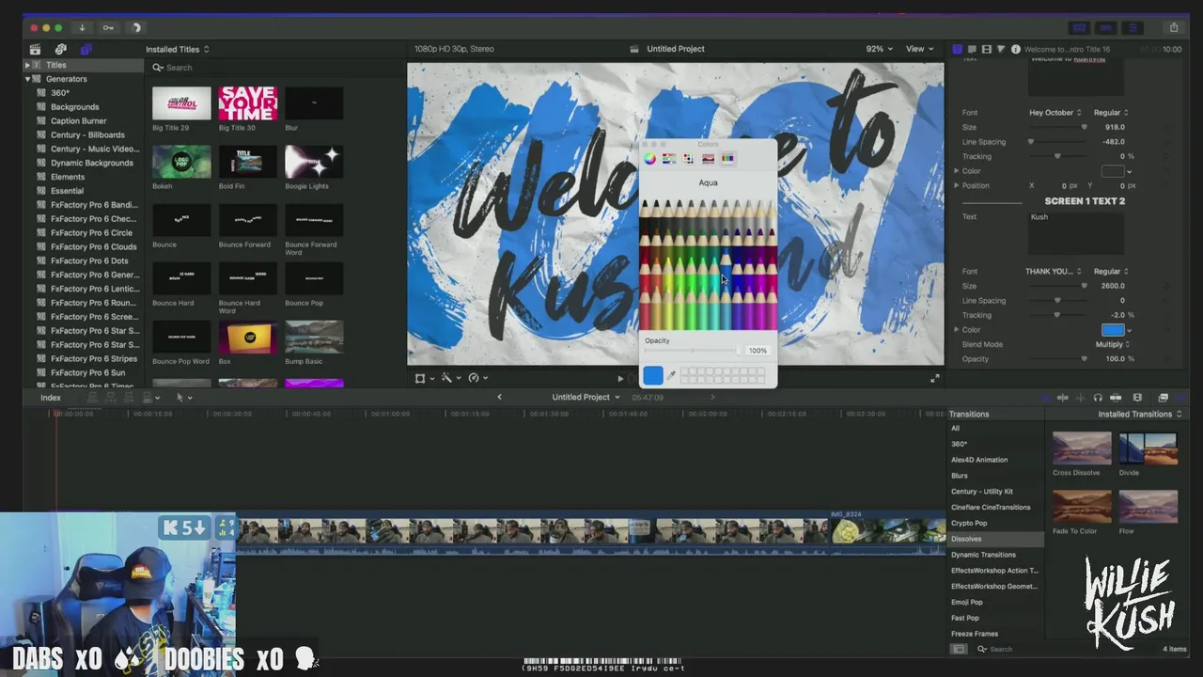The width and height of the screenshot is (1203, 677).
Task: Open the Hey October font dropdown
Action: pyautogui.click(x=1055, y=113)
